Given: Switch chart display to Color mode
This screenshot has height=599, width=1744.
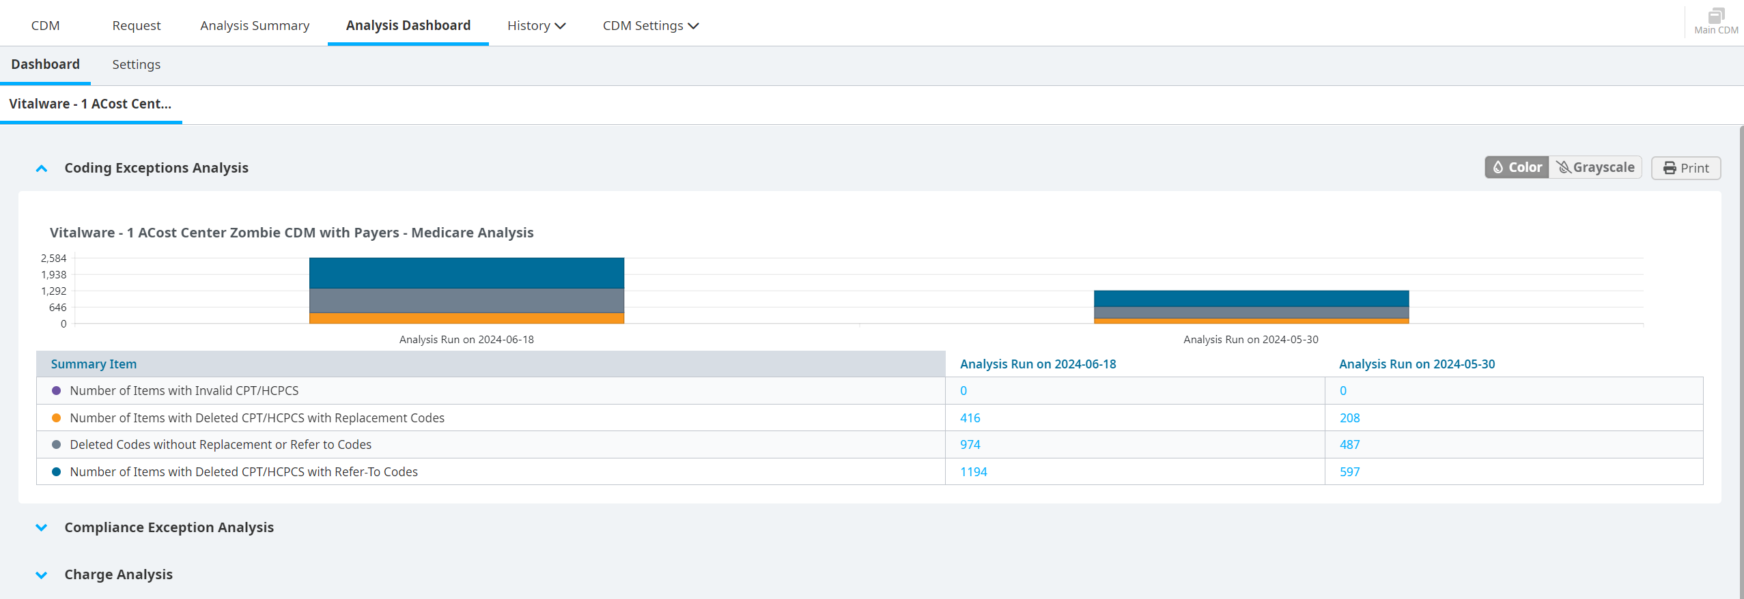Looking at the screenshot, I should point(1517,167).
